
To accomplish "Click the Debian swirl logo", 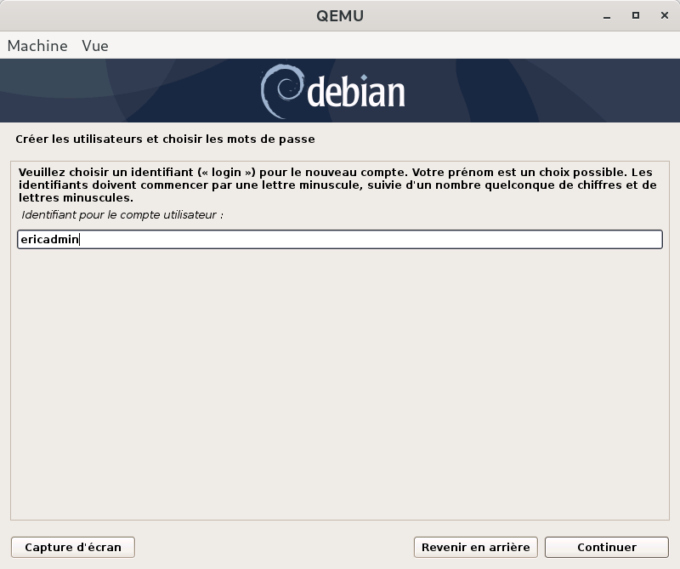I will pyautogui.click(x=280, y=92).
